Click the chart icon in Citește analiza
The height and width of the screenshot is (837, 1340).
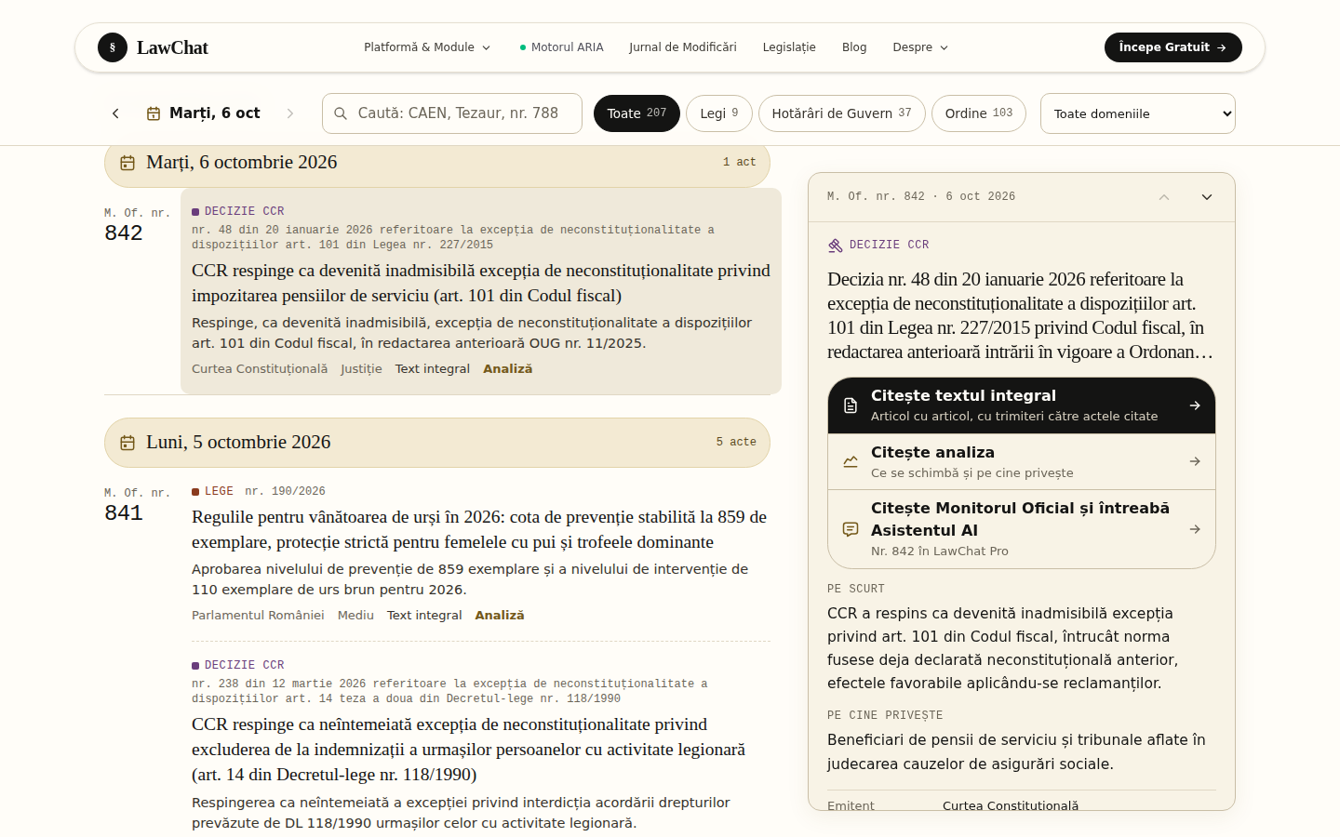[x=851, y=462]
